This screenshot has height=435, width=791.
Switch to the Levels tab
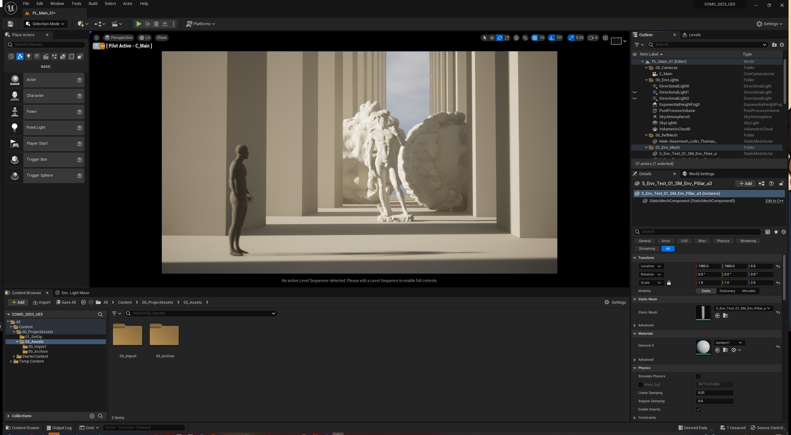[692, 35]
